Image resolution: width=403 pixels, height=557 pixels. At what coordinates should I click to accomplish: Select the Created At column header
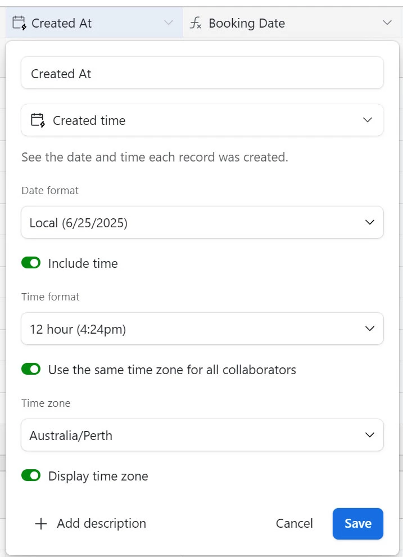click(94, 23)
